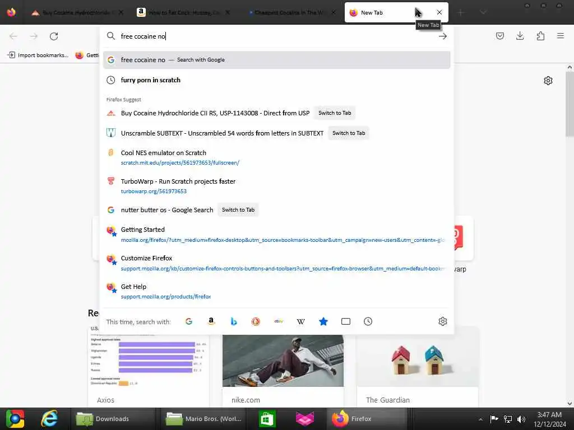The width and height of the screenshot is (574, 430).
Task: Search this time with DuckDuckGo icon
Action: [x=256, y=321]
